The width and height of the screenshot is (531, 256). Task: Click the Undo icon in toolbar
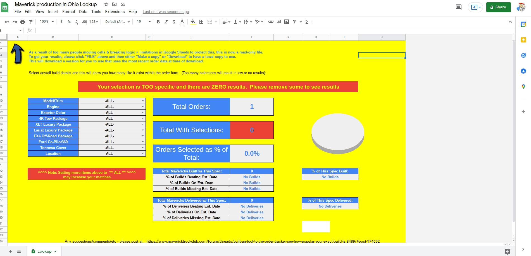tap(7, 22)
